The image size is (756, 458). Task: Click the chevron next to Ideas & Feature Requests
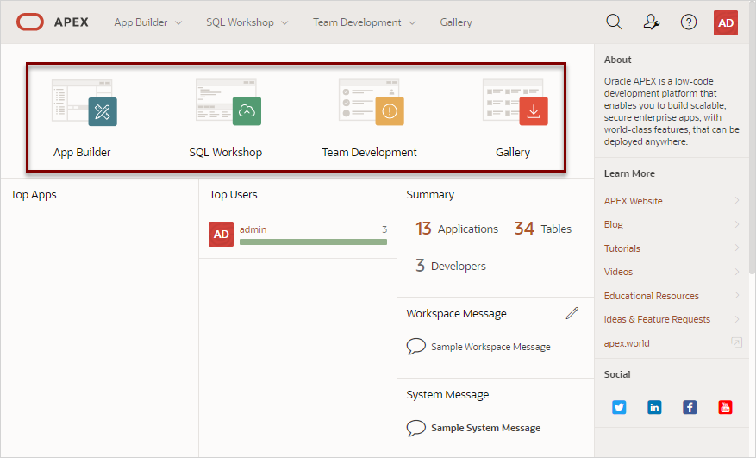click(x=737, y=318)
